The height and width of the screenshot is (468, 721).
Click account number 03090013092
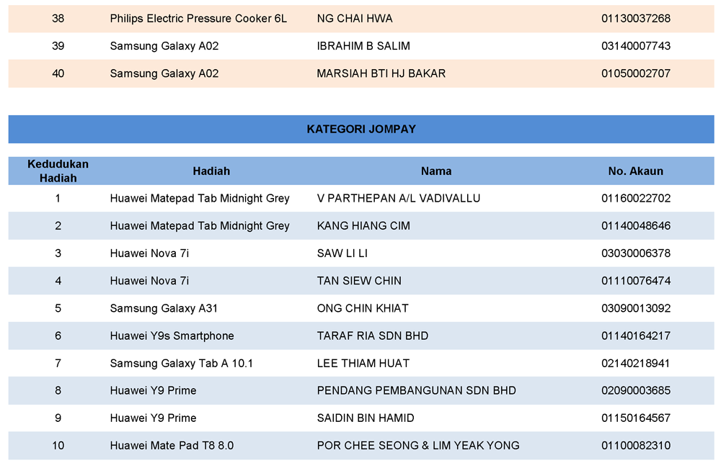pyautogui.click(x=635, y=308)
